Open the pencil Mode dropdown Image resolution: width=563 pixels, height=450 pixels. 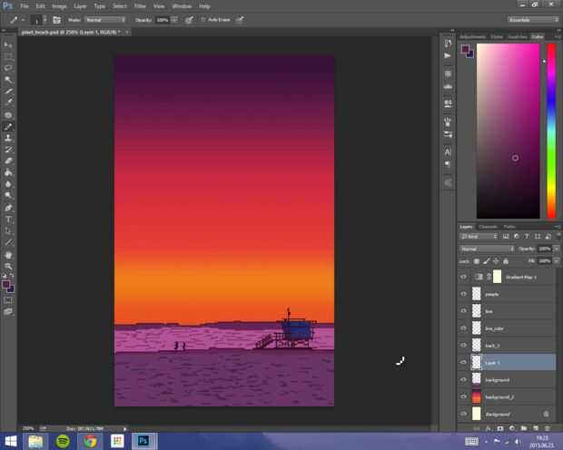pos(104,20)
